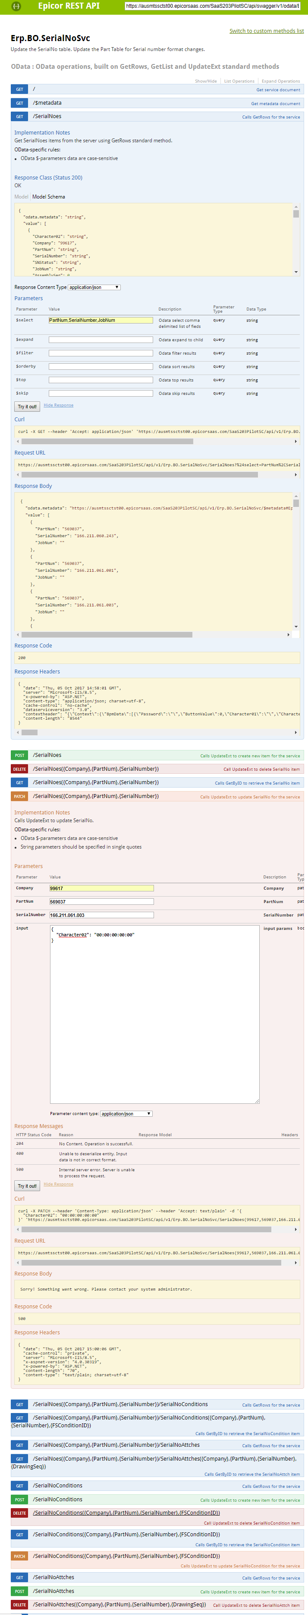Click right arrow of PATCH Request URL scrollbar
This screenshot has width=308, height=1615.
[296, 1263]
